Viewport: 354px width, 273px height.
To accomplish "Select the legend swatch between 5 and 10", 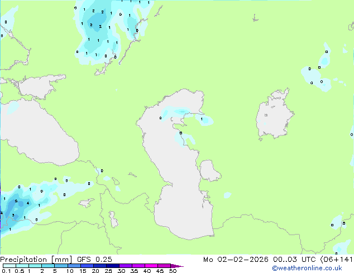I will tap(61, 266).
